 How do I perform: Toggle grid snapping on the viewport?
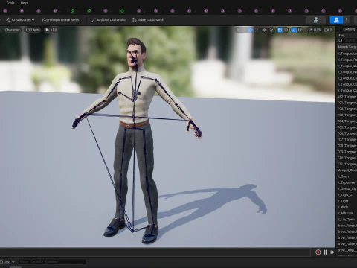click(x=280, y=30)
